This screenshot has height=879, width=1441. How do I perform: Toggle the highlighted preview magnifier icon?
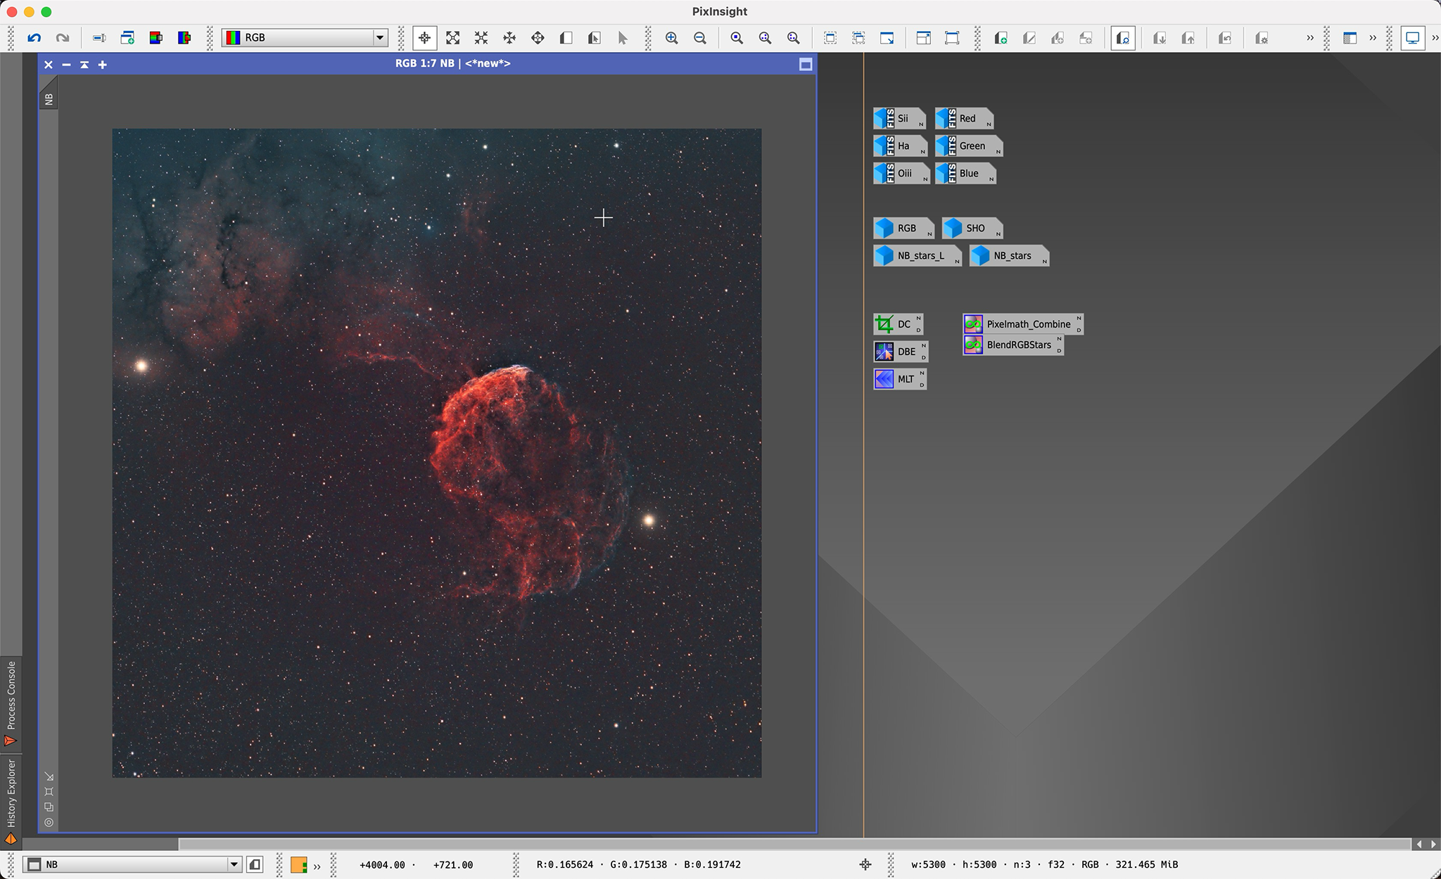click(x=1123, y=38)
